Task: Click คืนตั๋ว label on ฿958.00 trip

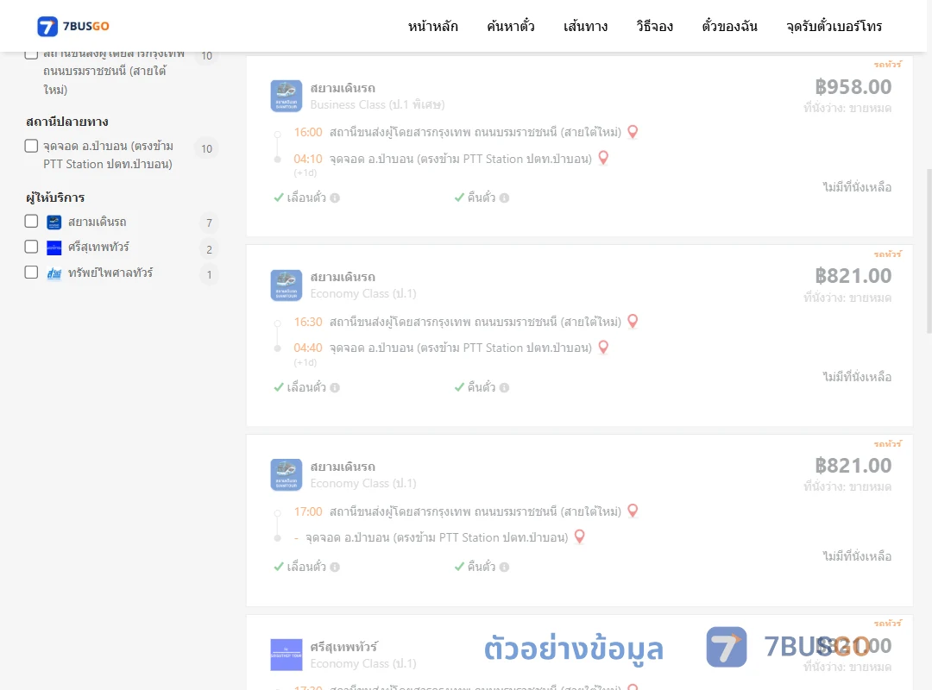Action: [482, 198]
